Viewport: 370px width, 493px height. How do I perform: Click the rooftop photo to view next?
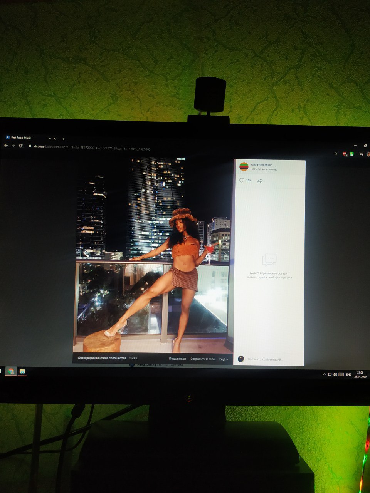click(x=154, y=254)
